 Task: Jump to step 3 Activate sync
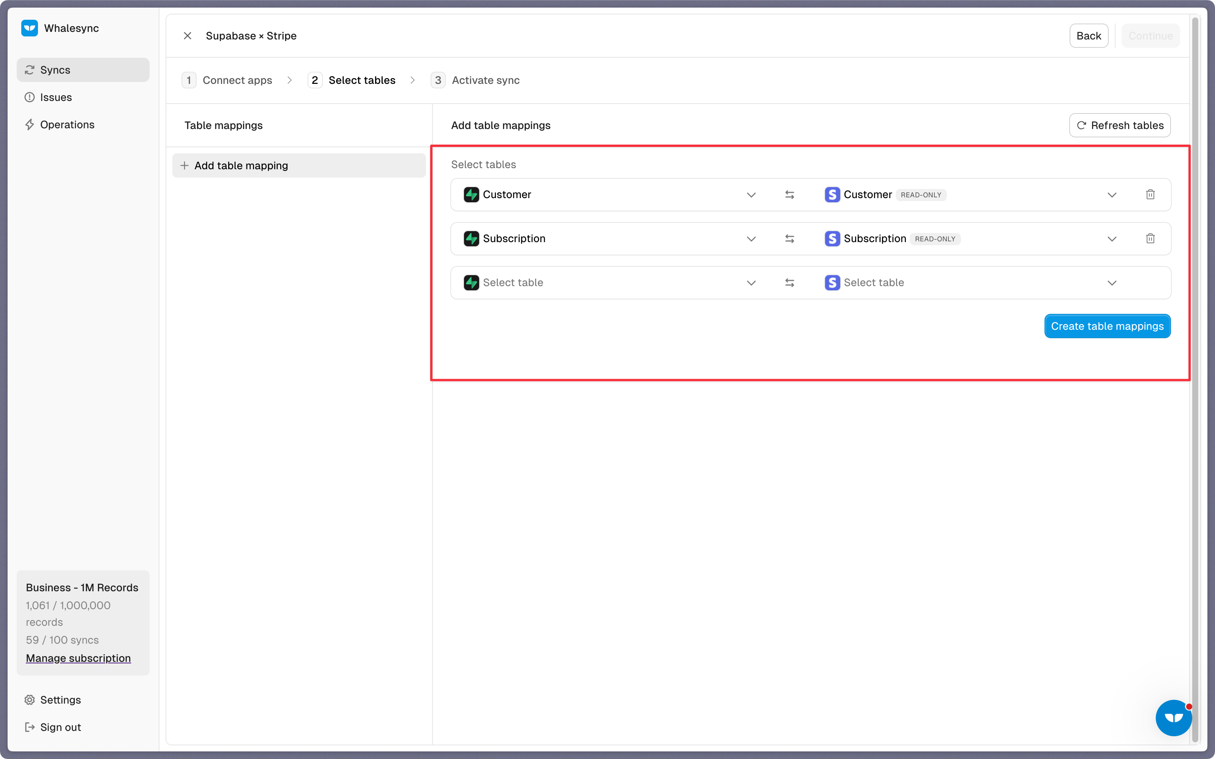click(x=475, y=80)
